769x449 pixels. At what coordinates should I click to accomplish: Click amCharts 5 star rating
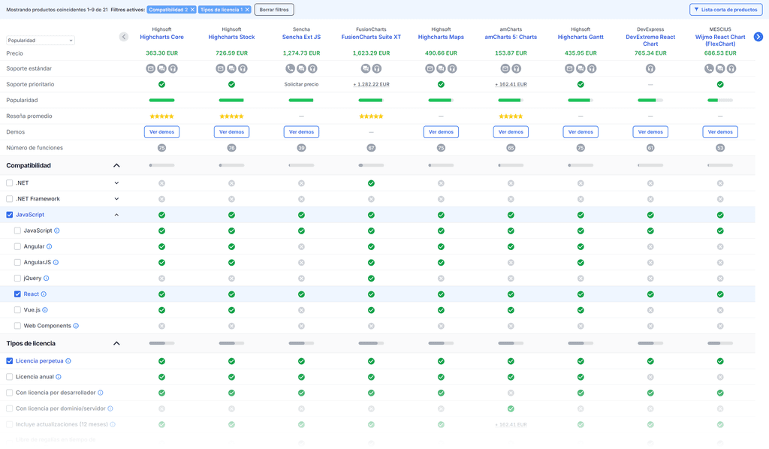tap(511, 116)
